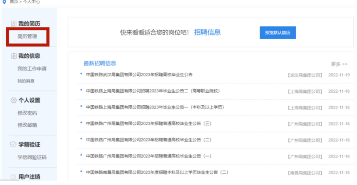This screenshot has width=357, height=185.
Task: Click the 个人设置 gear icon
Action: click(x=14, y=100)
